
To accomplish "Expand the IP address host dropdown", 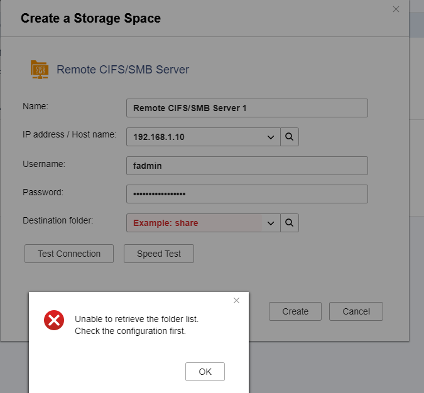I will tap(271, 137).
